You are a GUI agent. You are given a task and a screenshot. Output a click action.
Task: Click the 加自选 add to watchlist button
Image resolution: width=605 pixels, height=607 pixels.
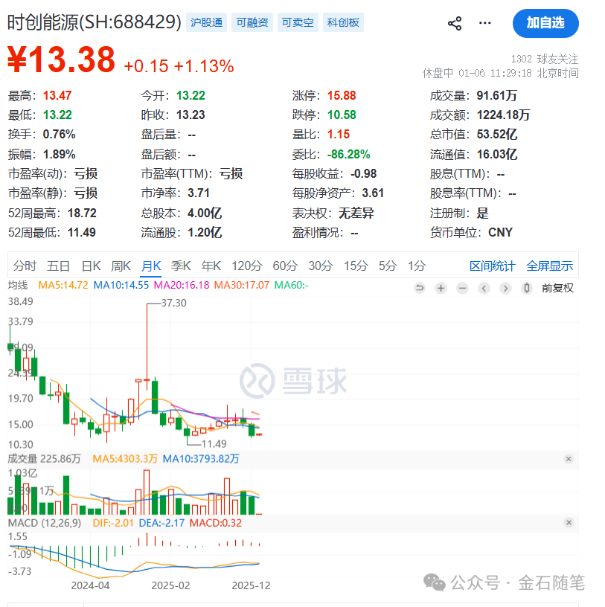coord(545,23)
